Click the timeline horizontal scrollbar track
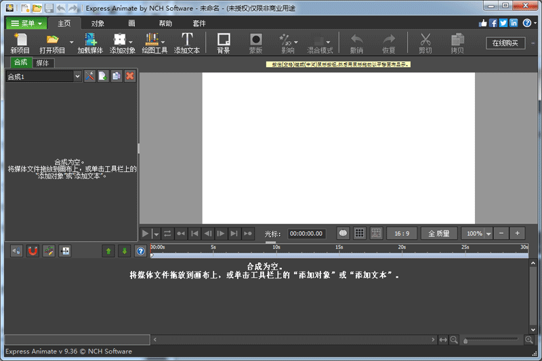Screen dimensions: 542x361 [294, 340]
